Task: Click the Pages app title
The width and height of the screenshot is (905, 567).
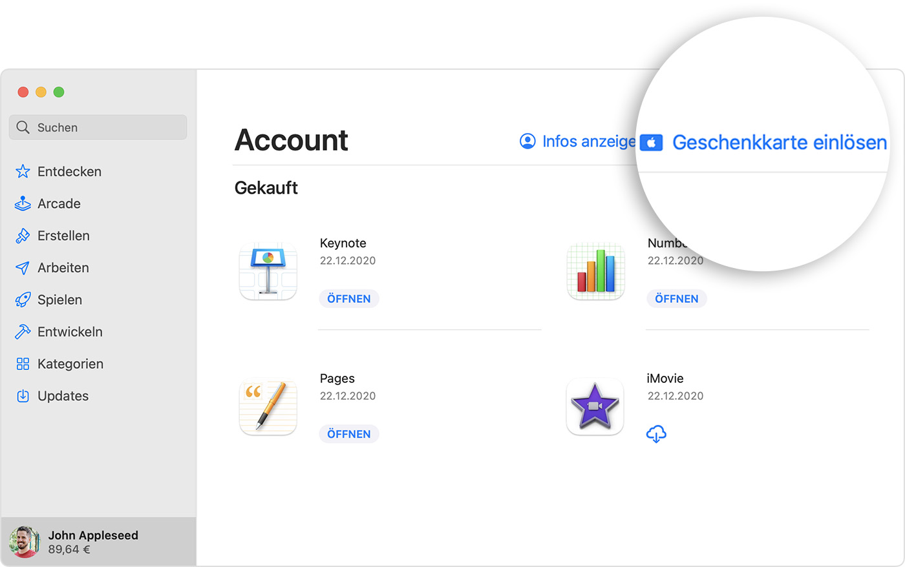Action: click(x=337, y=378)
